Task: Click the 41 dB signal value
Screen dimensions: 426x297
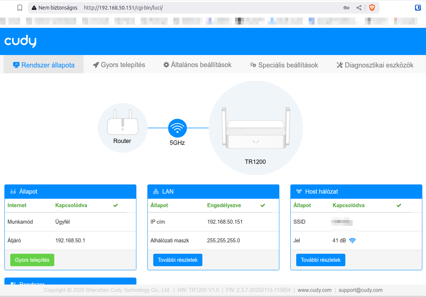Action: tap(339, 241)
